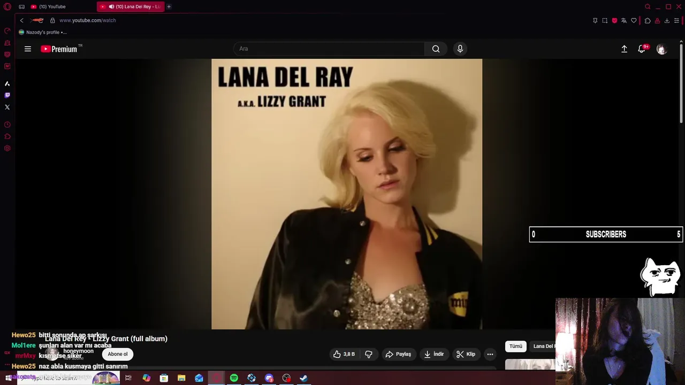Open the page translate icon
This screenshot has width=685, height=385.
624,20
